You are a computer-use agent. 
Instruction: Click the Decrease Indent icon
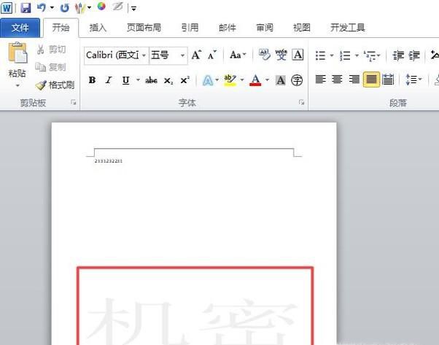pos(398,55)
